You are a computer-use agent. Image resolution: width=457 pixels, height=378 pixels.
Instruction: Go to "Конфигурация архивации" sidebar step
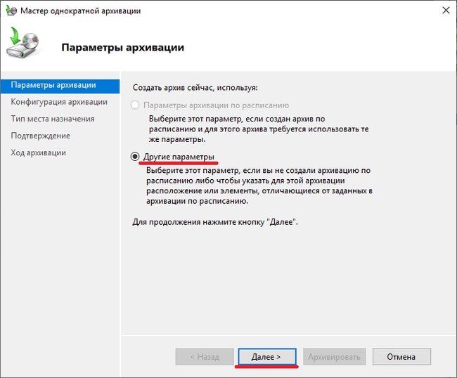pos(59,102)
